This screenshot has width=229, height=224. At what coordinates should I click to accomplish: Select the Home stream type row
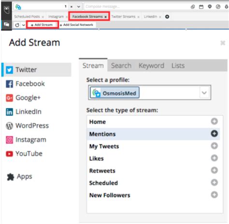pos(153,122)
